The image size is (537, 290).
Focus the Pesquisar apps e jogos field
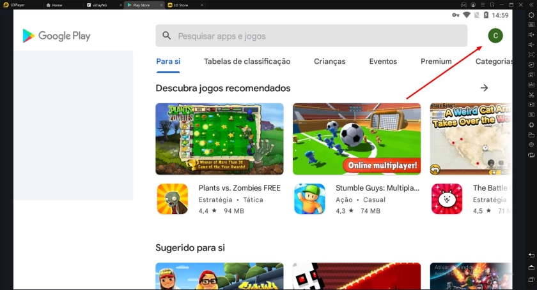(x=311, y=36)
